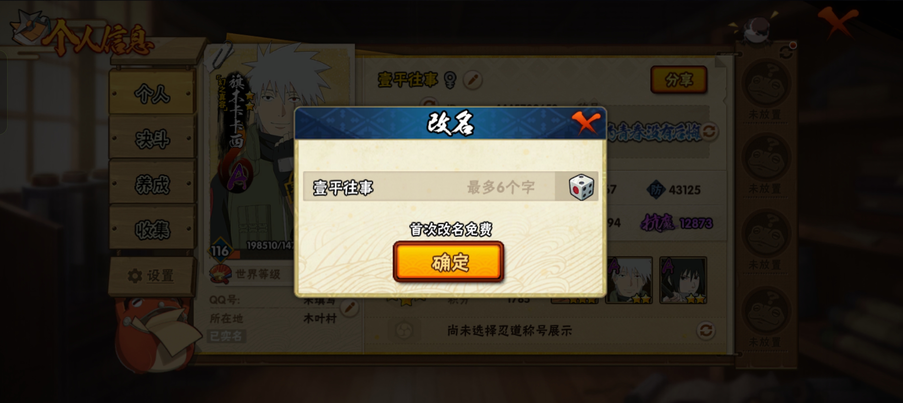
Task: Refresh the 忍道称号 title display
Action: (706, 331)
